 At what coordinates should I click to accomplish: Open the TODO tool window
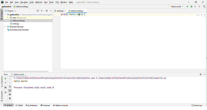click(19, 105)
